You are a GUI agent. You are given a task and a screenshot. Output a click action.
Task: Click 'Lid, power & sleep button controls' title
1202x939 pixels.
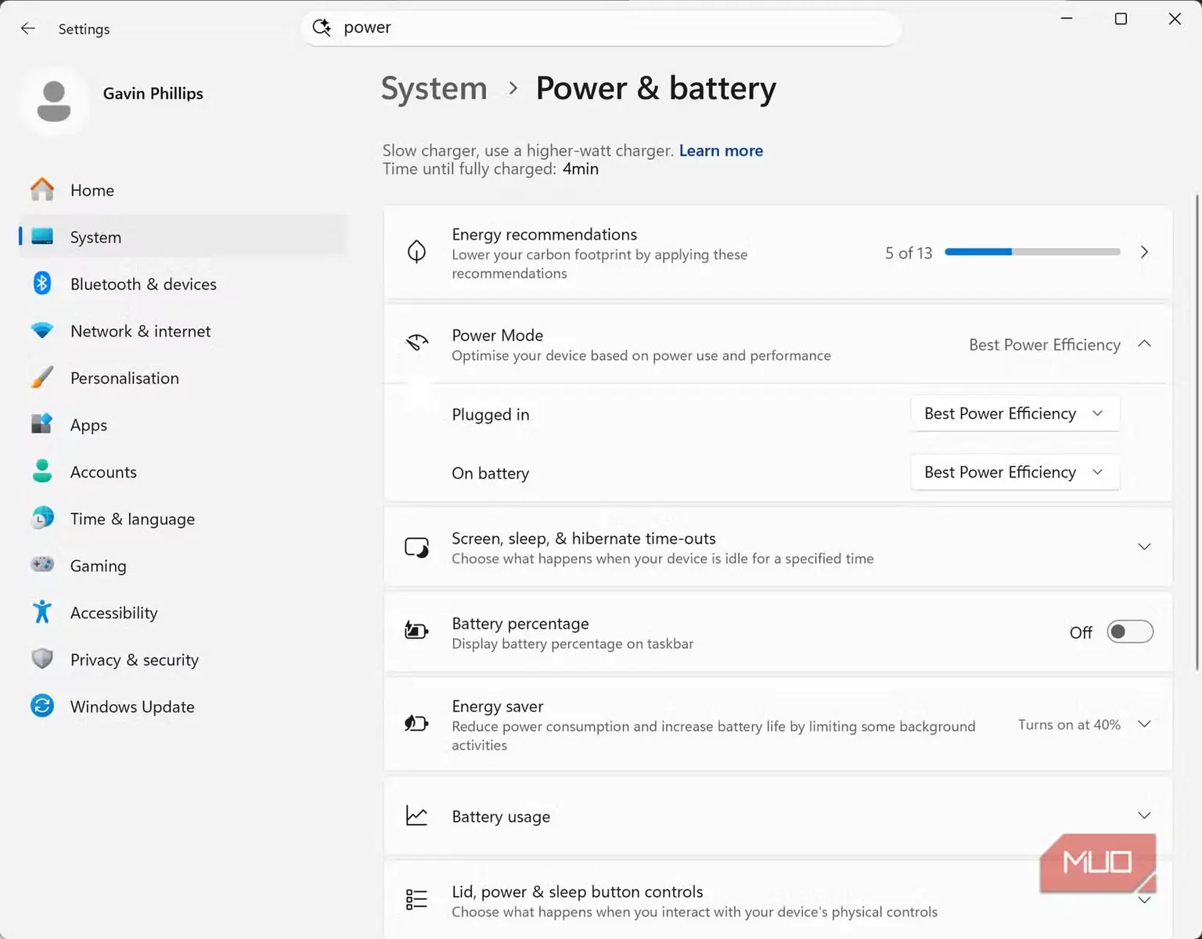(578, 892)
